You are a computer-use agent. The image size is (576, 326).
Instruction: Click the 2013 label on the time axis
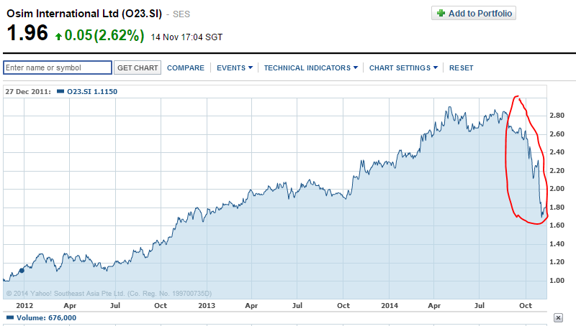tap(207, 305)
